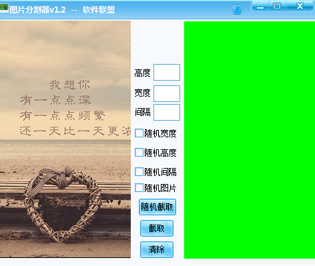Click the 截取 button
Viewport: 315px width, 266px height.
(157, 228)
